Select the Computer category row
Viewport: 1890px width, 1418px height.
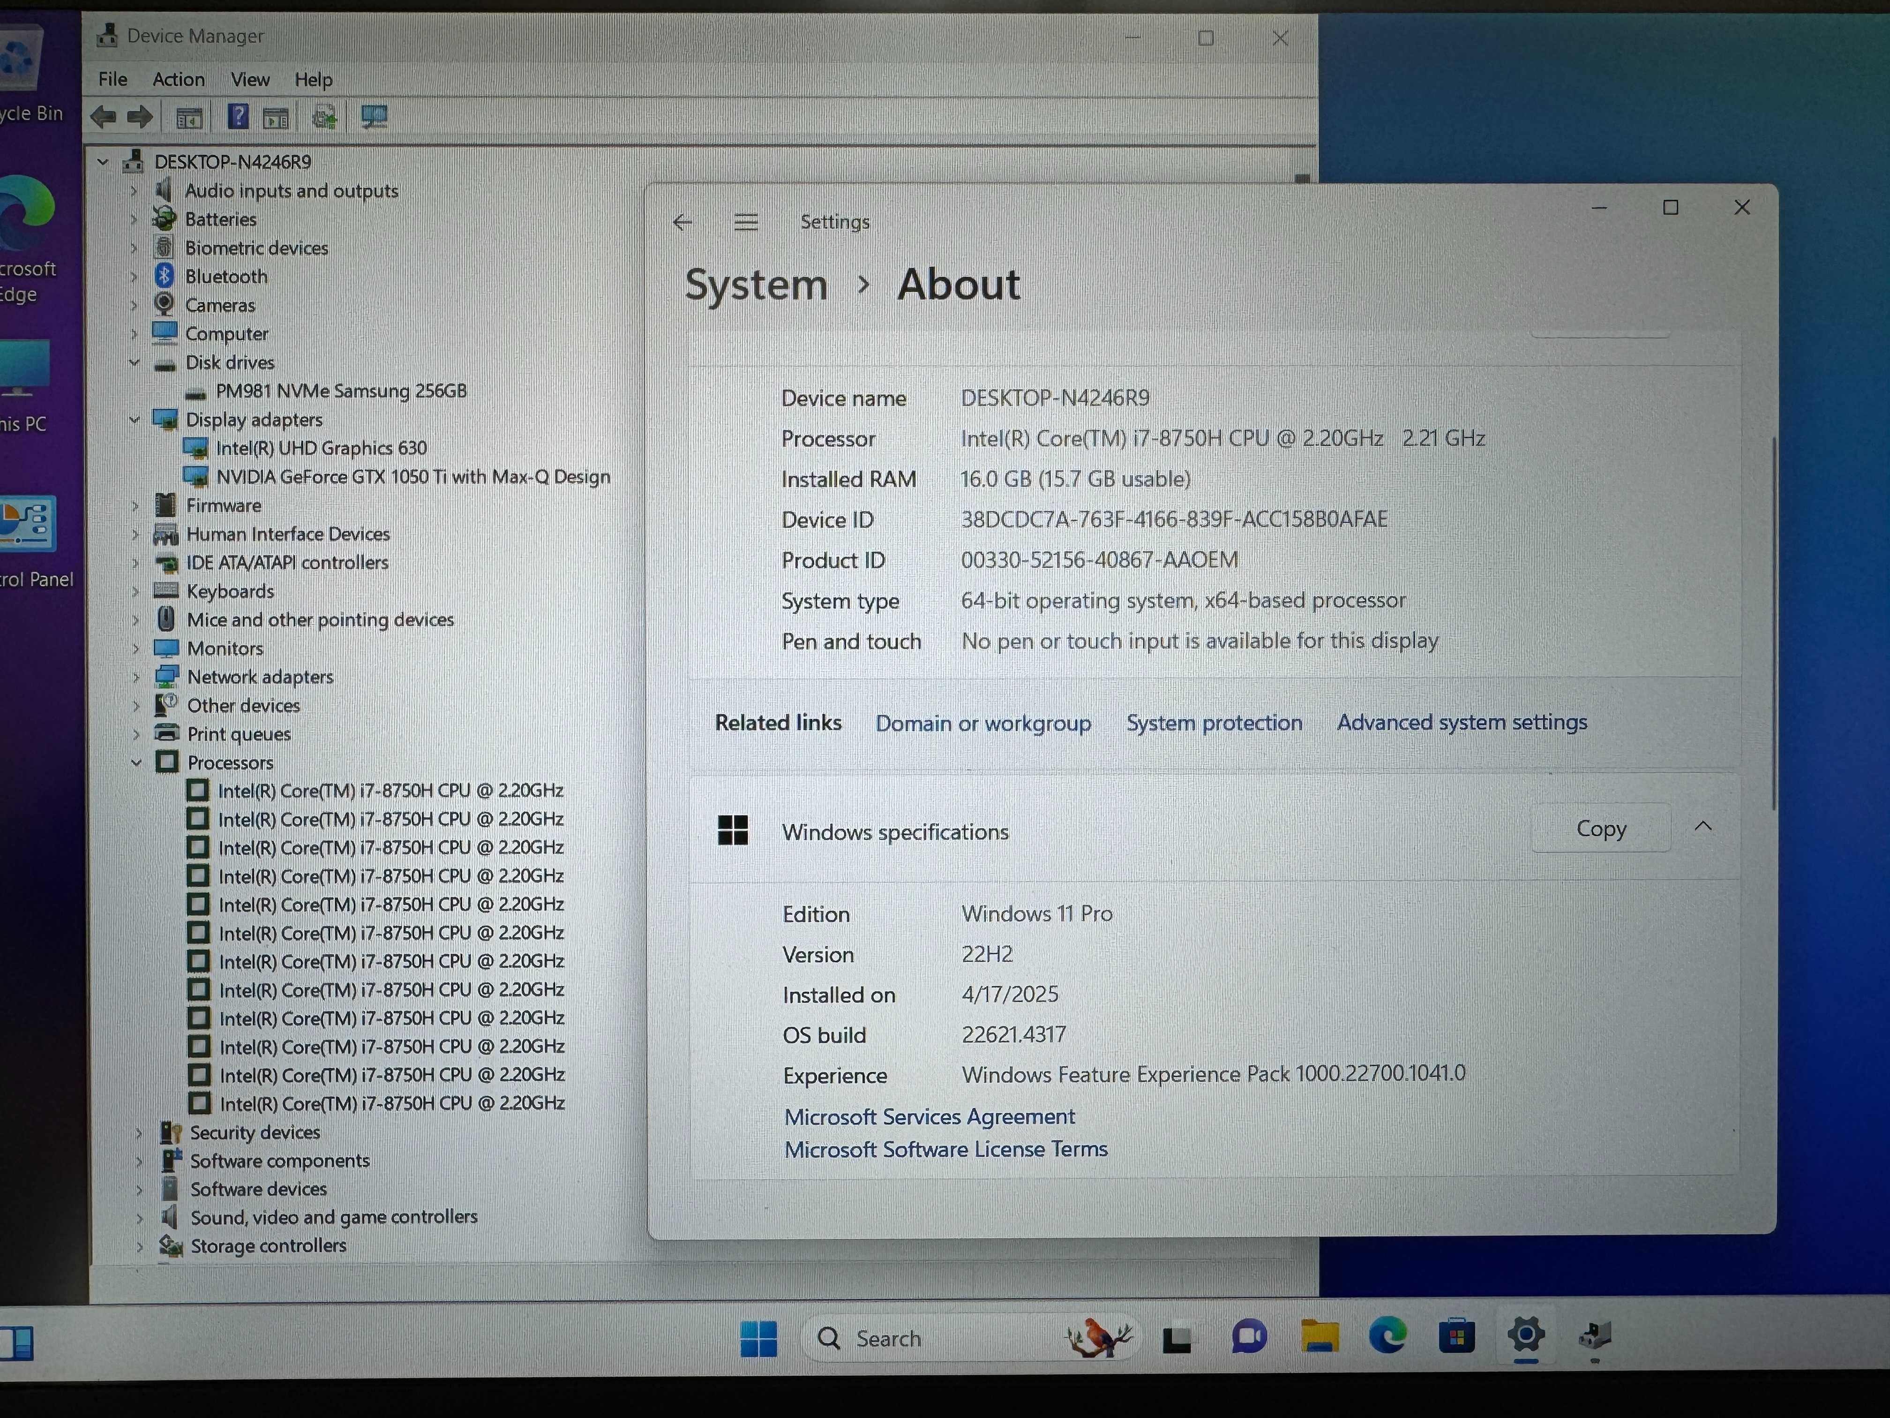pos(226,333)
